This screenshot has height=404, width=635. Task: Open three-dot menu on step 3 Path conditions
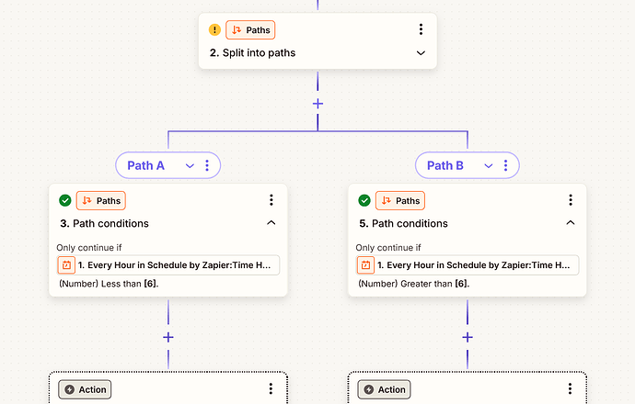(x=271, y=200)
